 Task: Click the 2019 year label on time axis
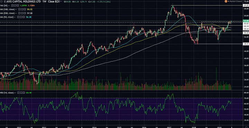pyautogui.click(x=219, y=127)
